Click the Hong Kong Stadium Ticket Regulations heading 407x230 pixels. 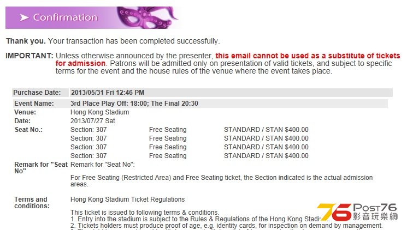coord(127,199)
